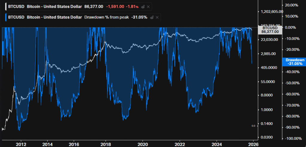Image resolution: width=306 pixels, height=147 pixels.
Task: Click the blue Drawdown -31.05% axis tag
Action: [x=294, y=62]
